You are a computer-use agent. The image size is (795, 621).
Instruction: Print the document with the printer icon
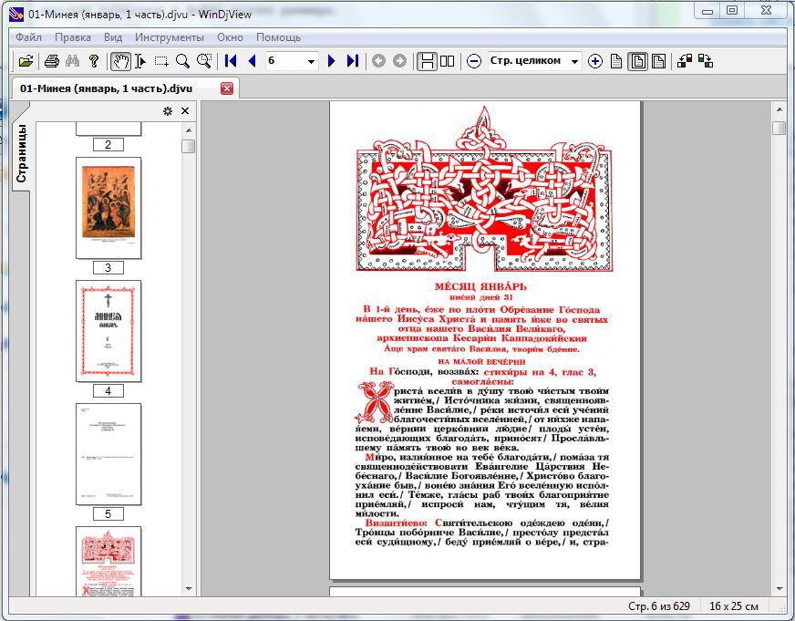click(x=52, y=61)
